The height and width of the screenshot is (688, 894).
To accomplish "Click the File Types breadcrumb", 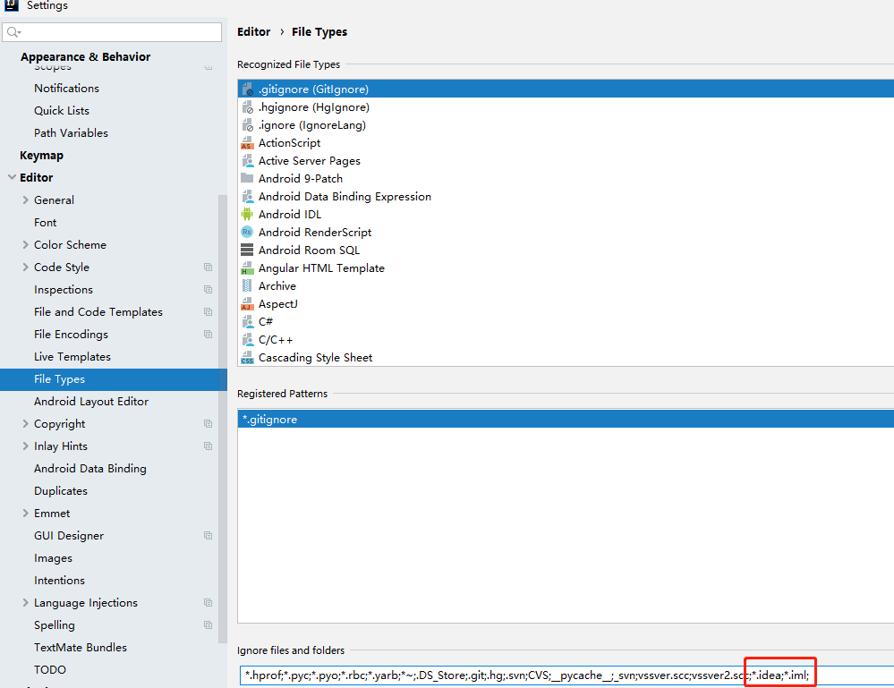I will (319, 31).
